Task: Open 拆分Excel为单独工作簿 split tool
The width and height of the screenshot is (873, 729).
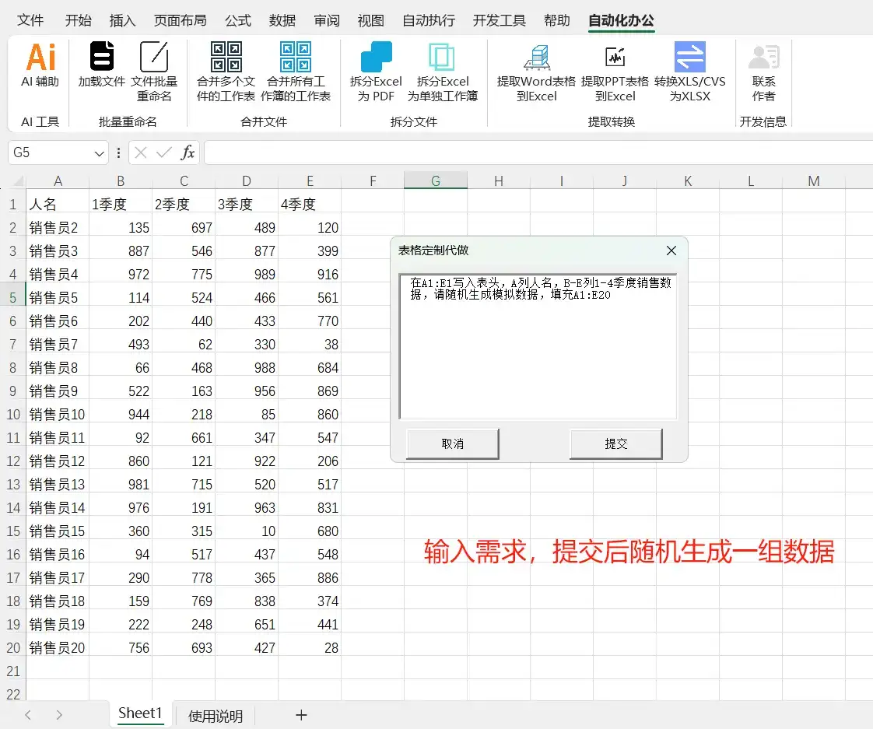Action: pyautogui.click(x=444, y=69)
